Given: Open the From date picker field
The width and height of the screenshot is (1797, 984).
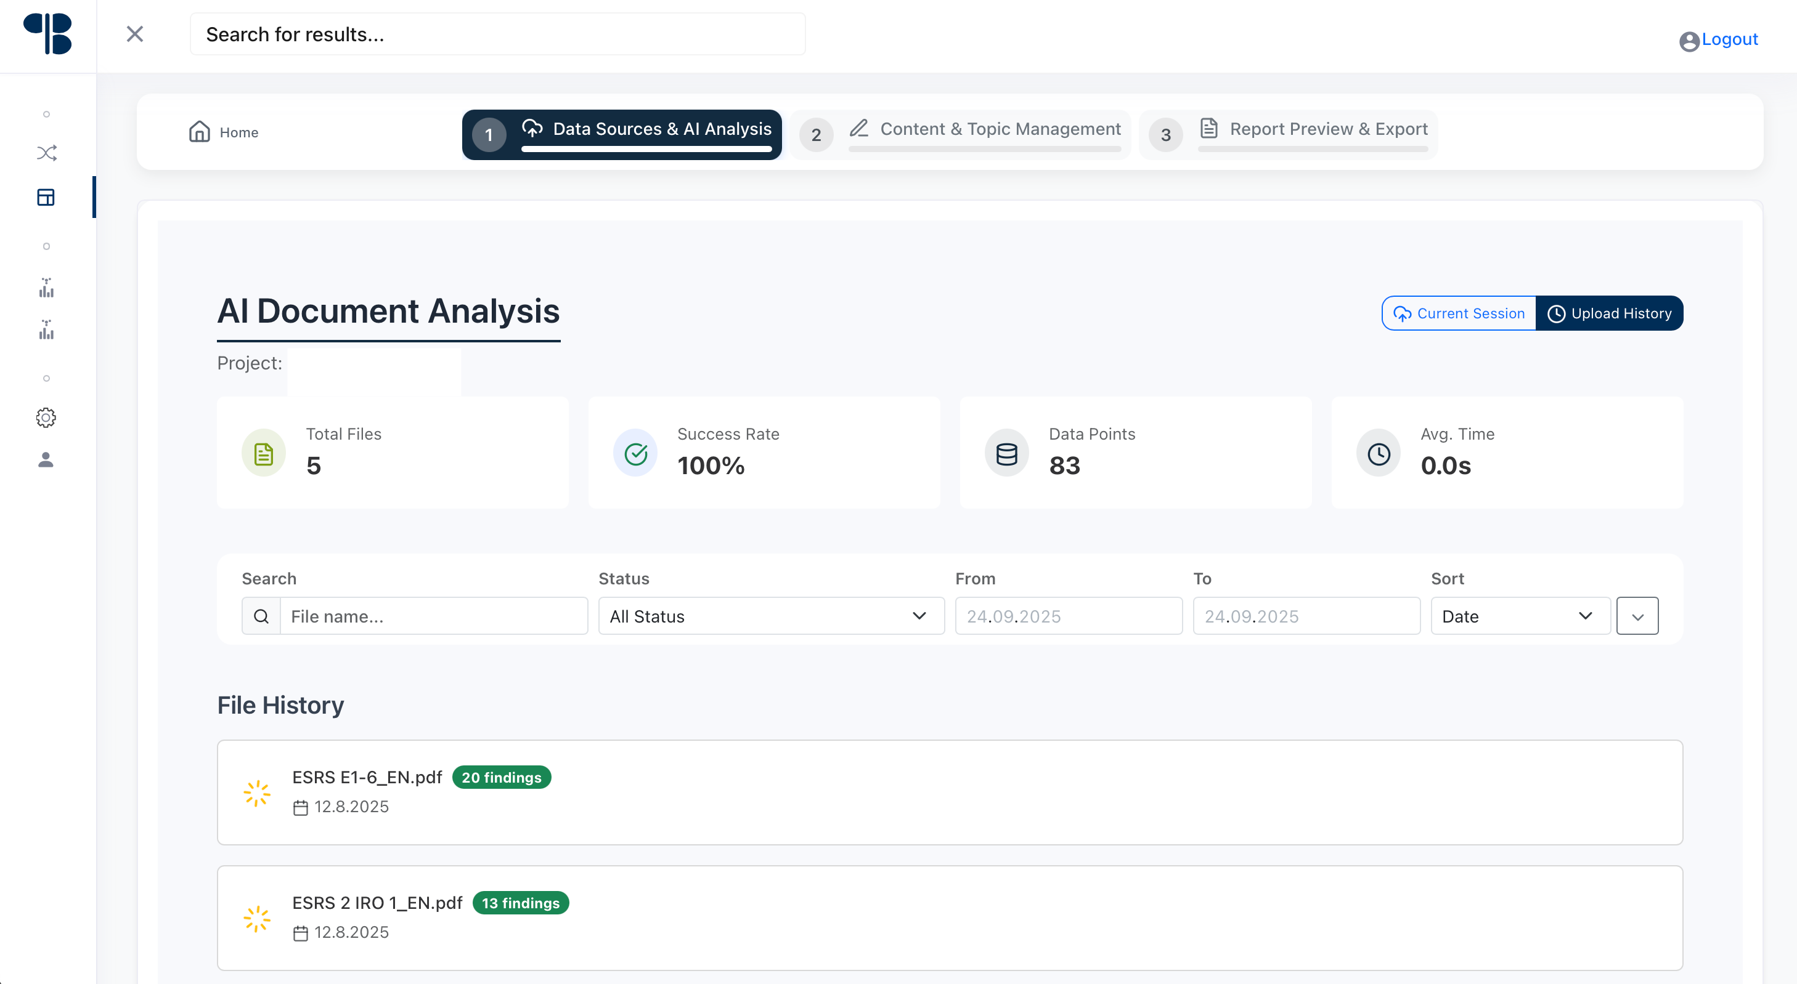Looking at the screenshot, I should point(1068,616).
